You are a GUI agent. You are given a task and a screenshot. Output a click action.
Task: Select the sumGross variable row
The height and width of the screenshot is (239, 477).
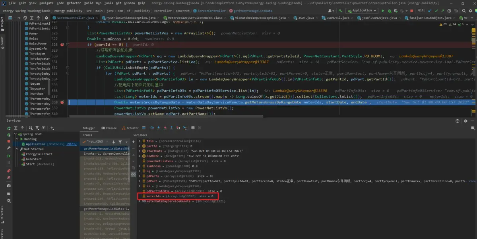pos(307,166)
